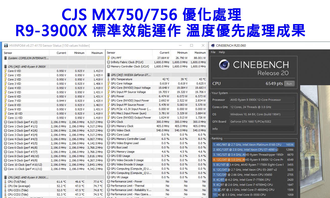330x198 pixels.
Task: Select ranking entry 4C/8T Core i7-7700K
Action: tap(253, 180)
